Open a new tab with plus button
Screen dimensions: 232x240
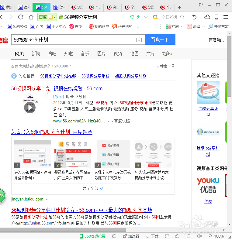(x=179, y=7)
